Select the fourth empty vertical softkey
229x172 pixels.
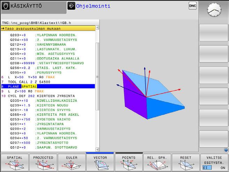[x=213, y=96]
